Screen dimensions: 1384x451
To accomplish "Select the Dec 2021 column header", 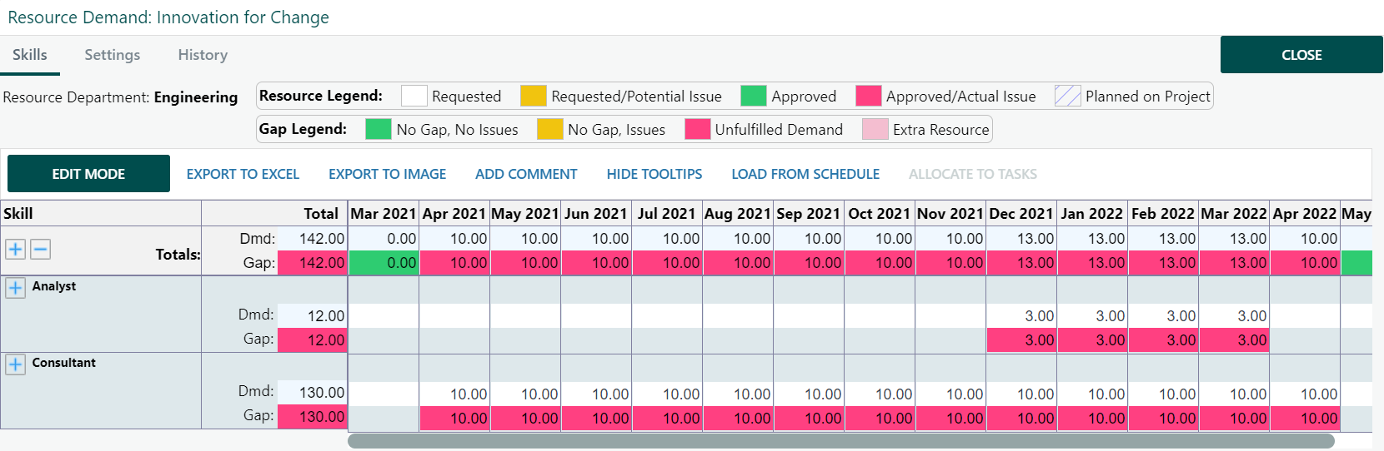I will tap(1021, 213).
